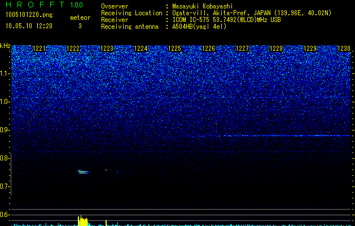Click the 1229 time marker

pos(310,49)
